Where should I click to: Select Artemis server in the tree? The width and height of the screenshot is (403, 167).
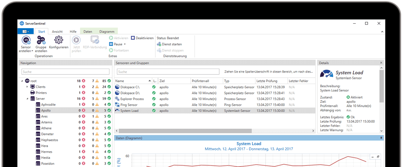[x=46, y=122]
